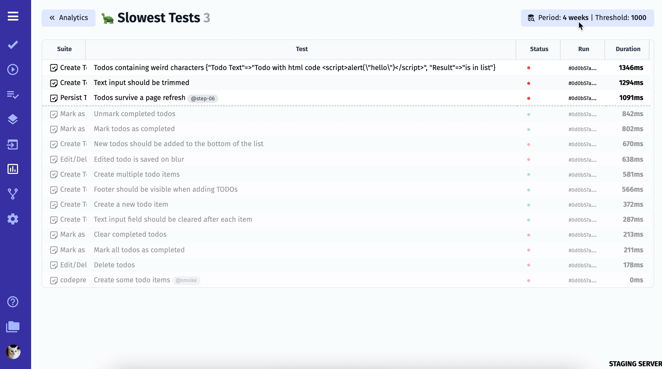The height and width of the screenshot is (369, 662).
Task: Expand the hamburger menu at top left
Action: click(x=13, y=17)
